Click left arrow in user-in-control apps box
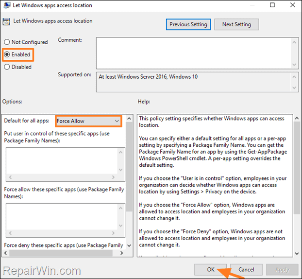 pos(10,177)
